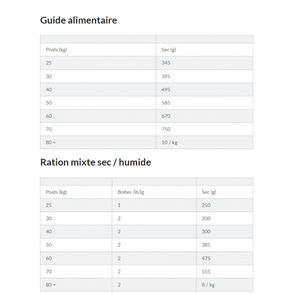Click the 200 value in mixed ration table

pos(206,218)
